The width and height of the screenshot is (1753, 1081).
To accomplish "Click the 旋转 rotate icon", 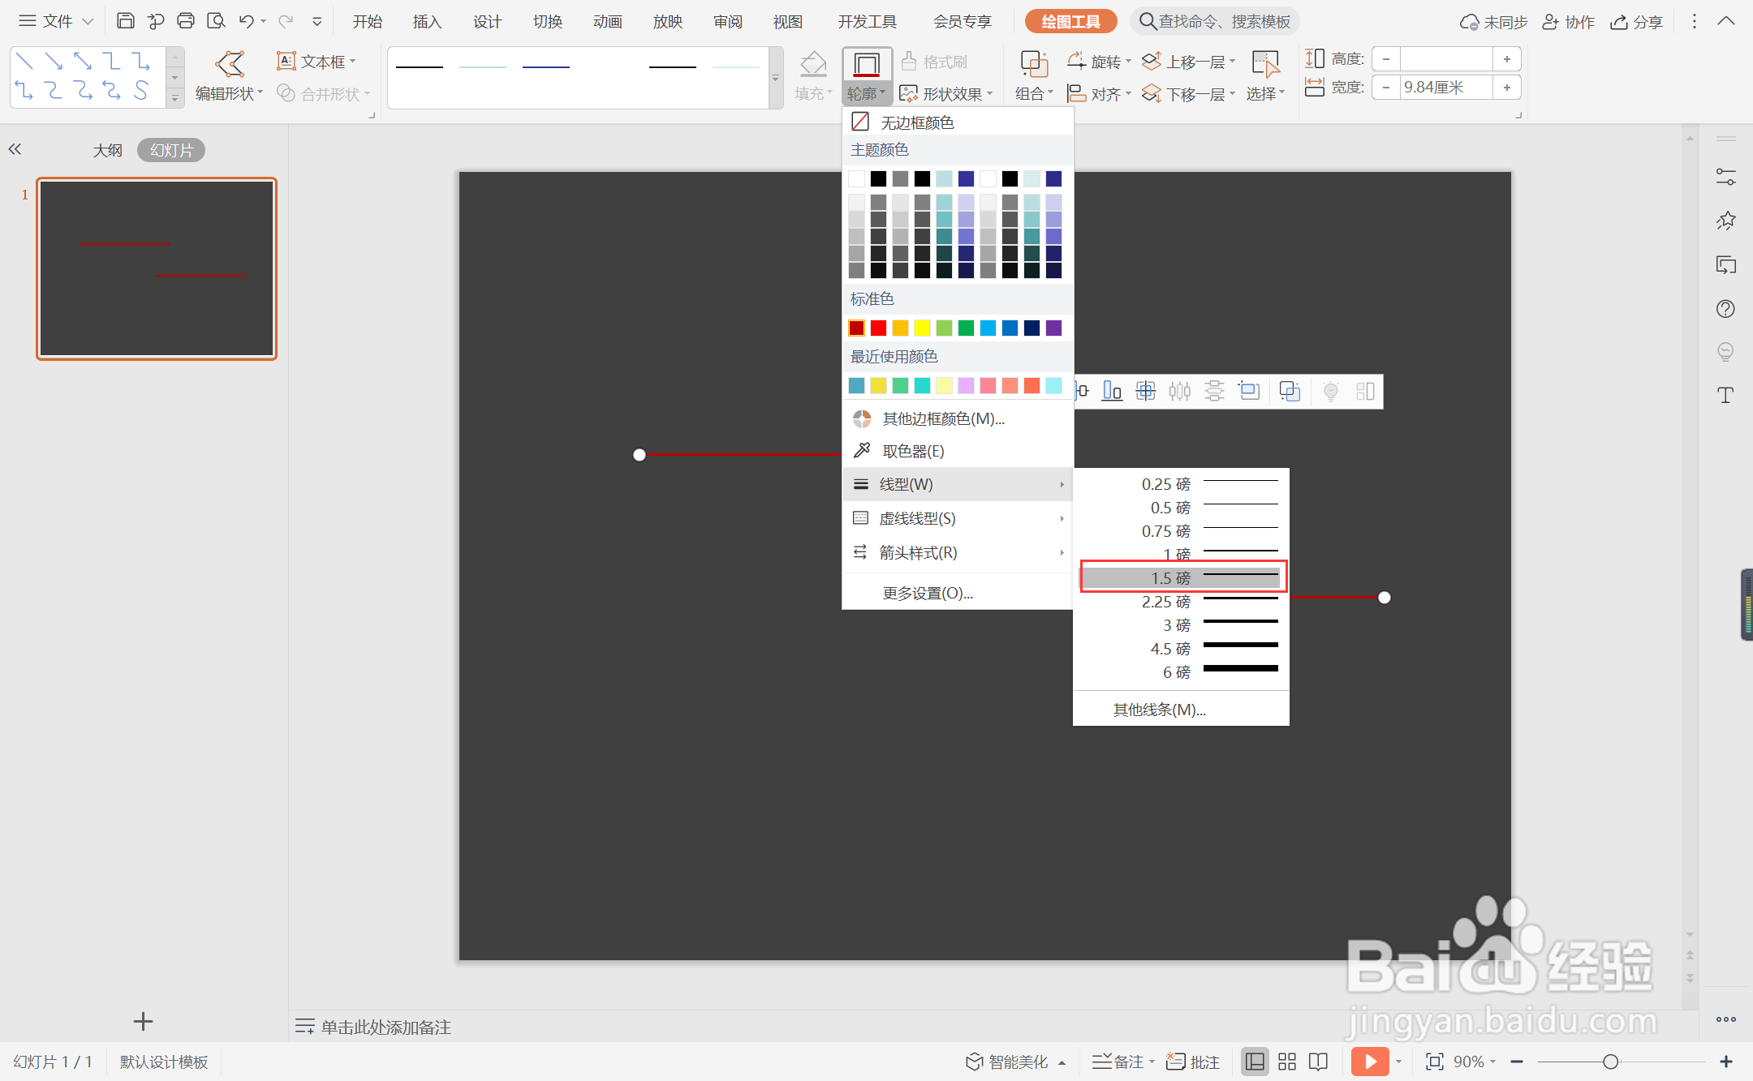I will pos(1077,61).
